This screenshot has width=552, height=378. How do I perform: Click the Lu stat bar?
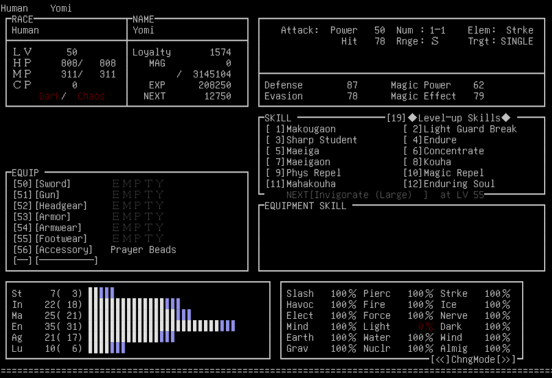pos(107,348)
